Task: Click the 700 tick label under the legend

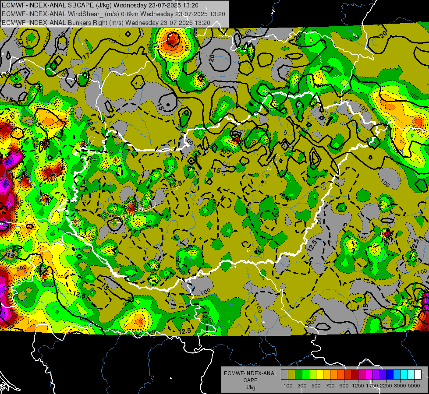Action: [x=330, y=386]
